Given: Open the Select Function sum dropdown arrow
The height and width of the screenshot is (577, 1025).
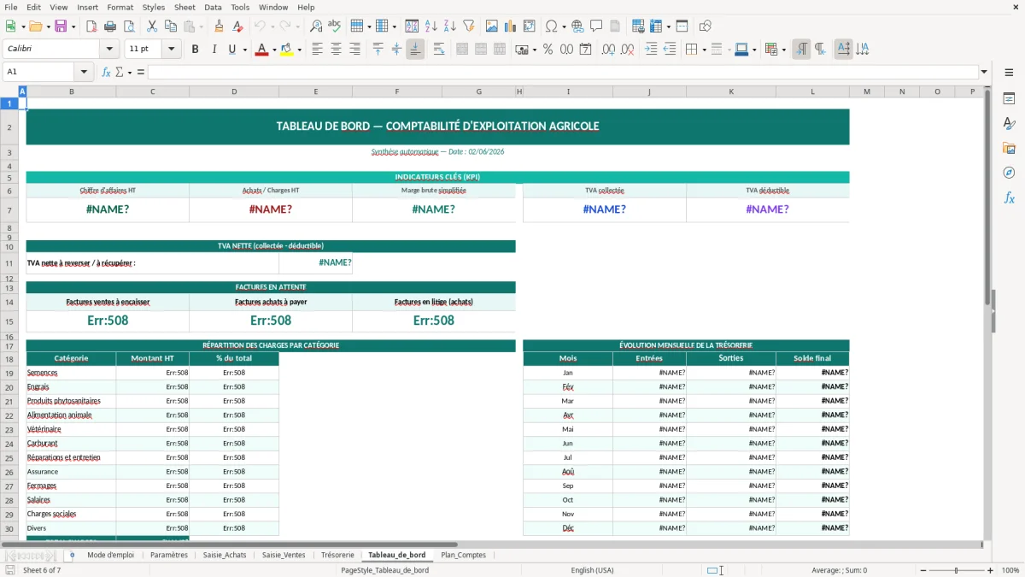Looking at the screenshot, I should (130, 72).
